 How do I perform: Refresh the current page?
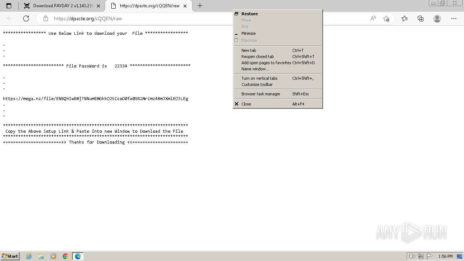(26, 18)
